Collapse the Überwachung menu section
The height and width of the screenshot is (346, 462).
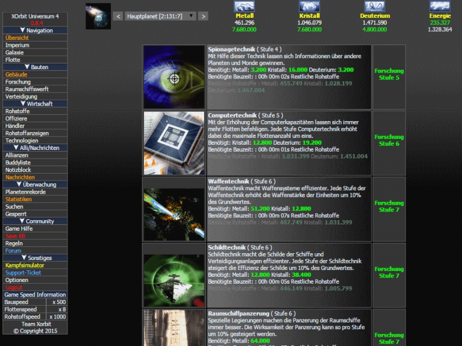35,185
